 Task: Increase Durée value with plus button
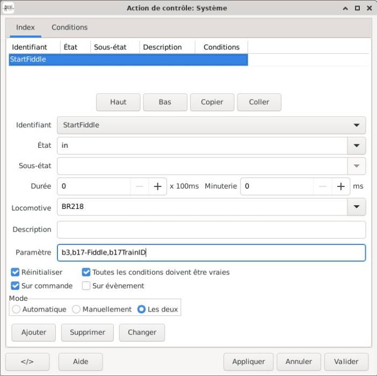pyautogui.click(x=157, y=186)
